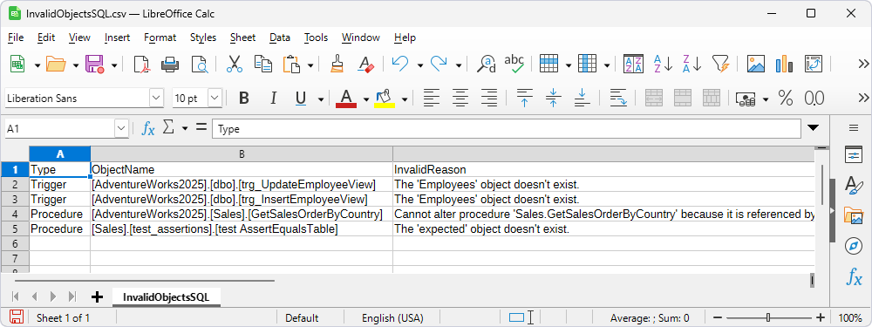872x327 pixels.
Task: Run spelling check
Action: (x=514, y=64)
